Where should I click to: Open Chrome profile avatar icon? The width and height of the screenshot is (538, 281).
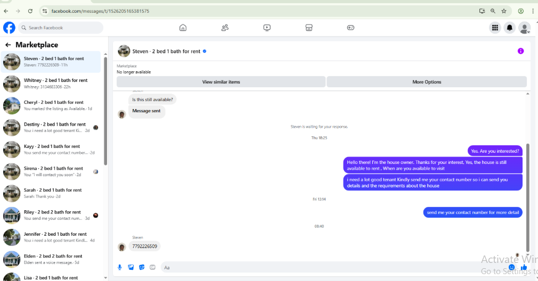(x=521, y=11)
